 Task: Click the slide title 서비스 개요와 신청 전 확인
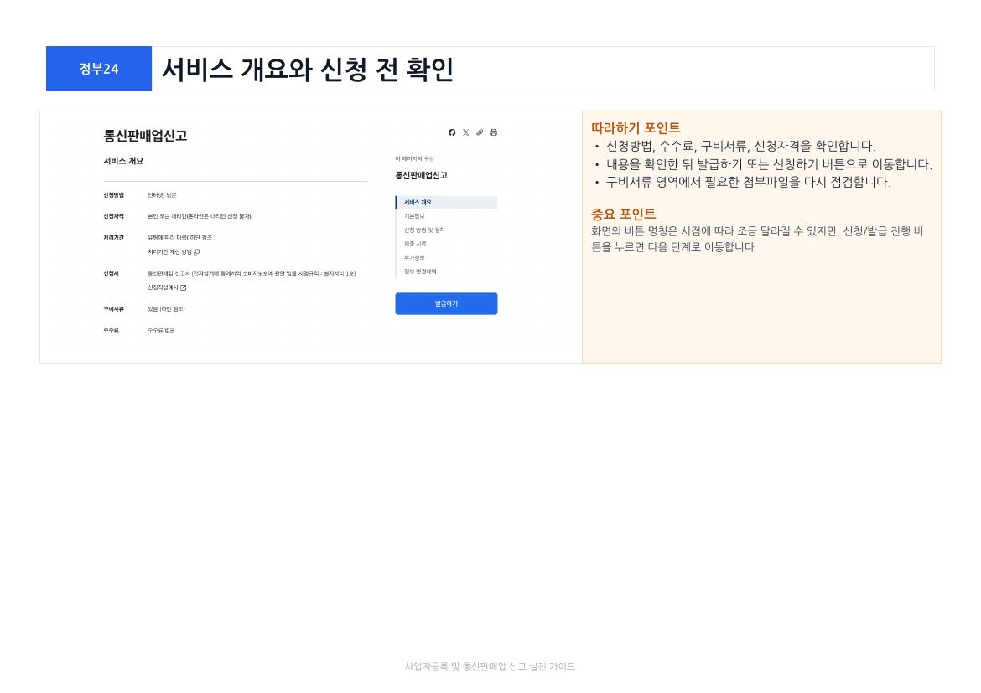tap(308, 70)
